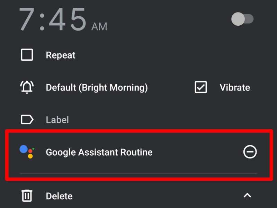Tap the AM indicator beside the time

100,26
